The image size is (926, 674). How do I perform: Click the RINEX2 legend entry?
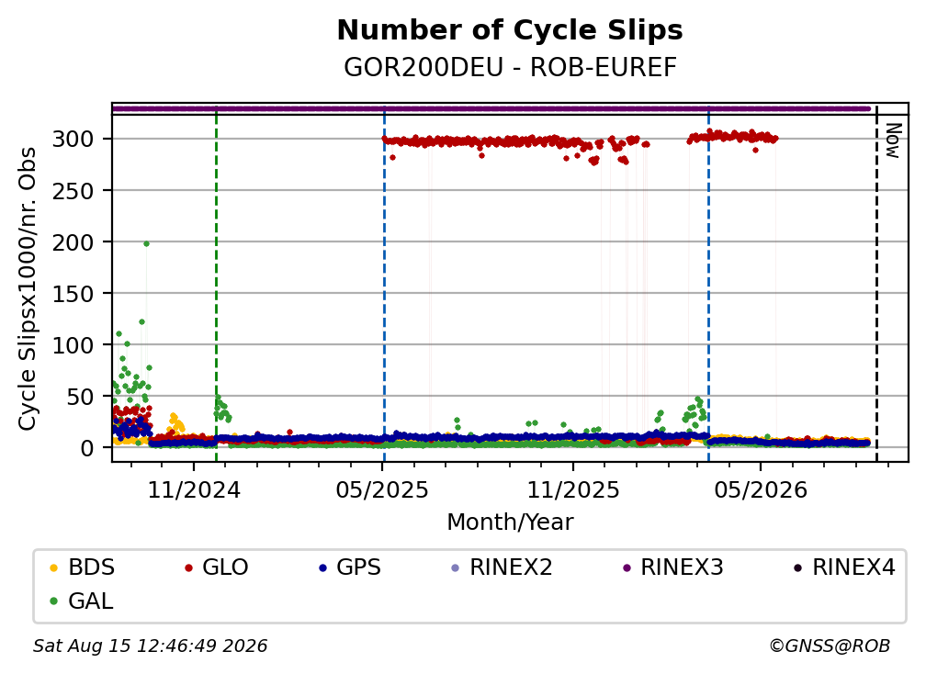click(x=502, y=567)
